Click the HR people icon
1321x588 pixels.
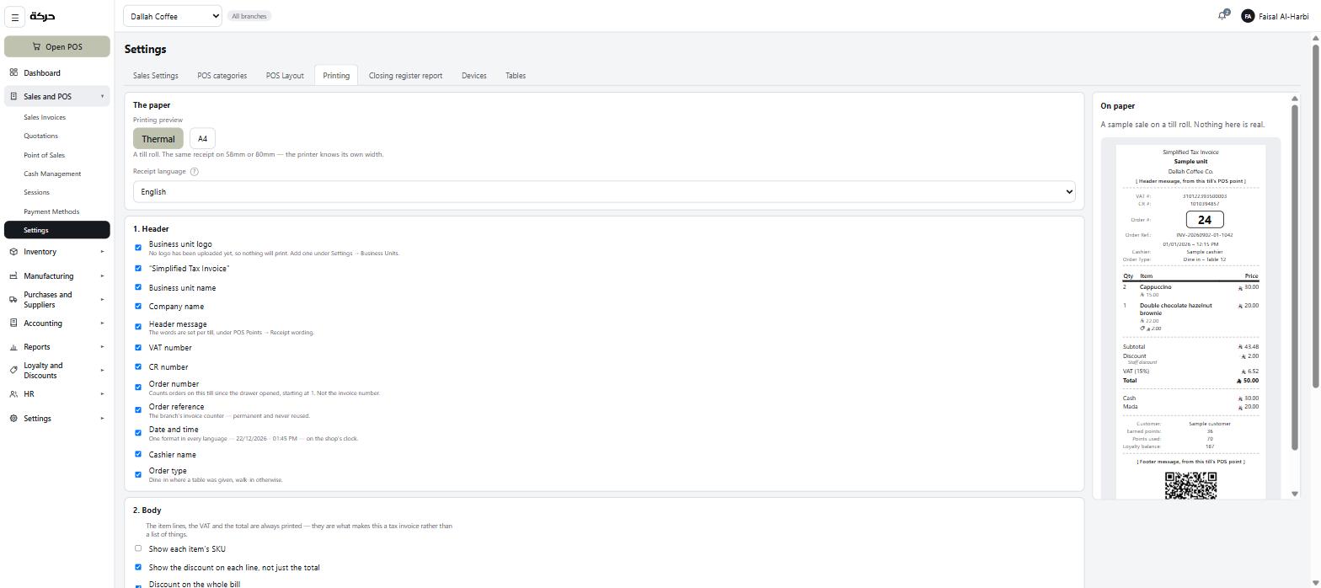point(13,394)
